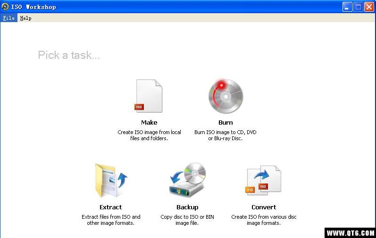Click the Burn disc icon
Image resolution: width=376 pixels, height=238 pixels.
click(x=226, y=95)
